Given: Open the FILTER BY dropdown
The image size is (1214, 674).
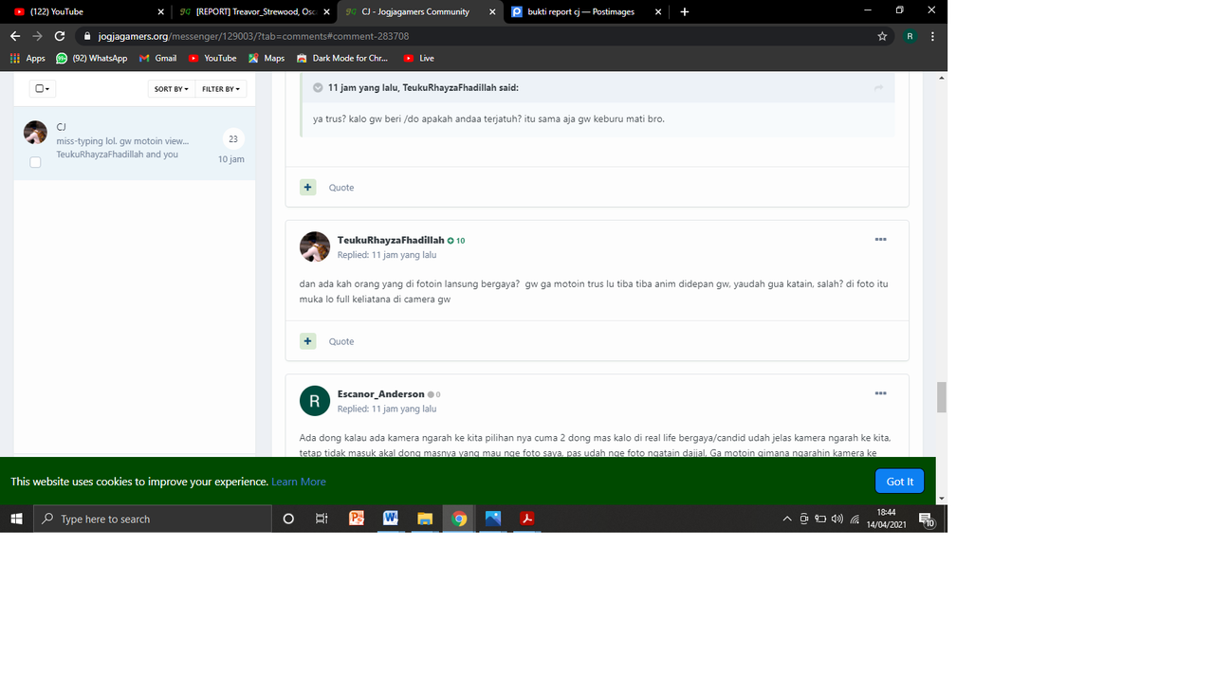Looking at the screenshot, I should pos(222,88).
